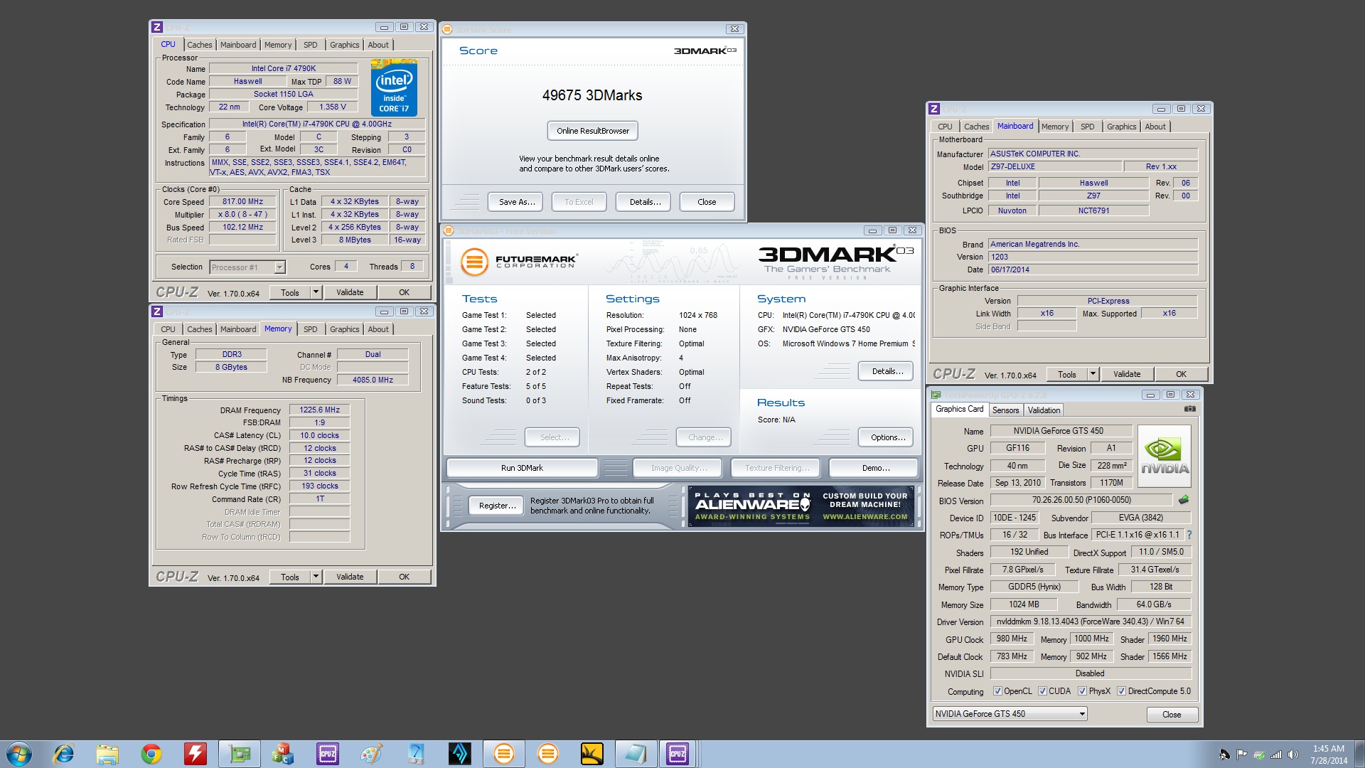Click the Bus Interface question mark icon
The image size is (1365, 768).
[1189, 535]
